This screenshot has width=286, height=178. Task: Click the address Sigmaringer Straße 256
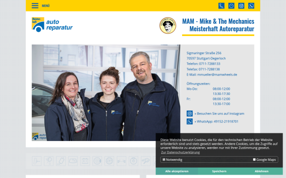click(204, 53)
